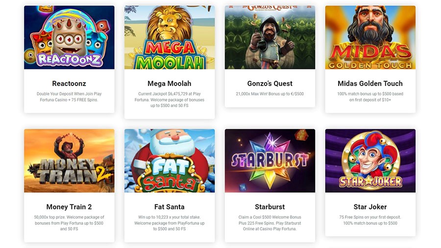Click the Starburst welcome bonus description

tap(270, 223)
